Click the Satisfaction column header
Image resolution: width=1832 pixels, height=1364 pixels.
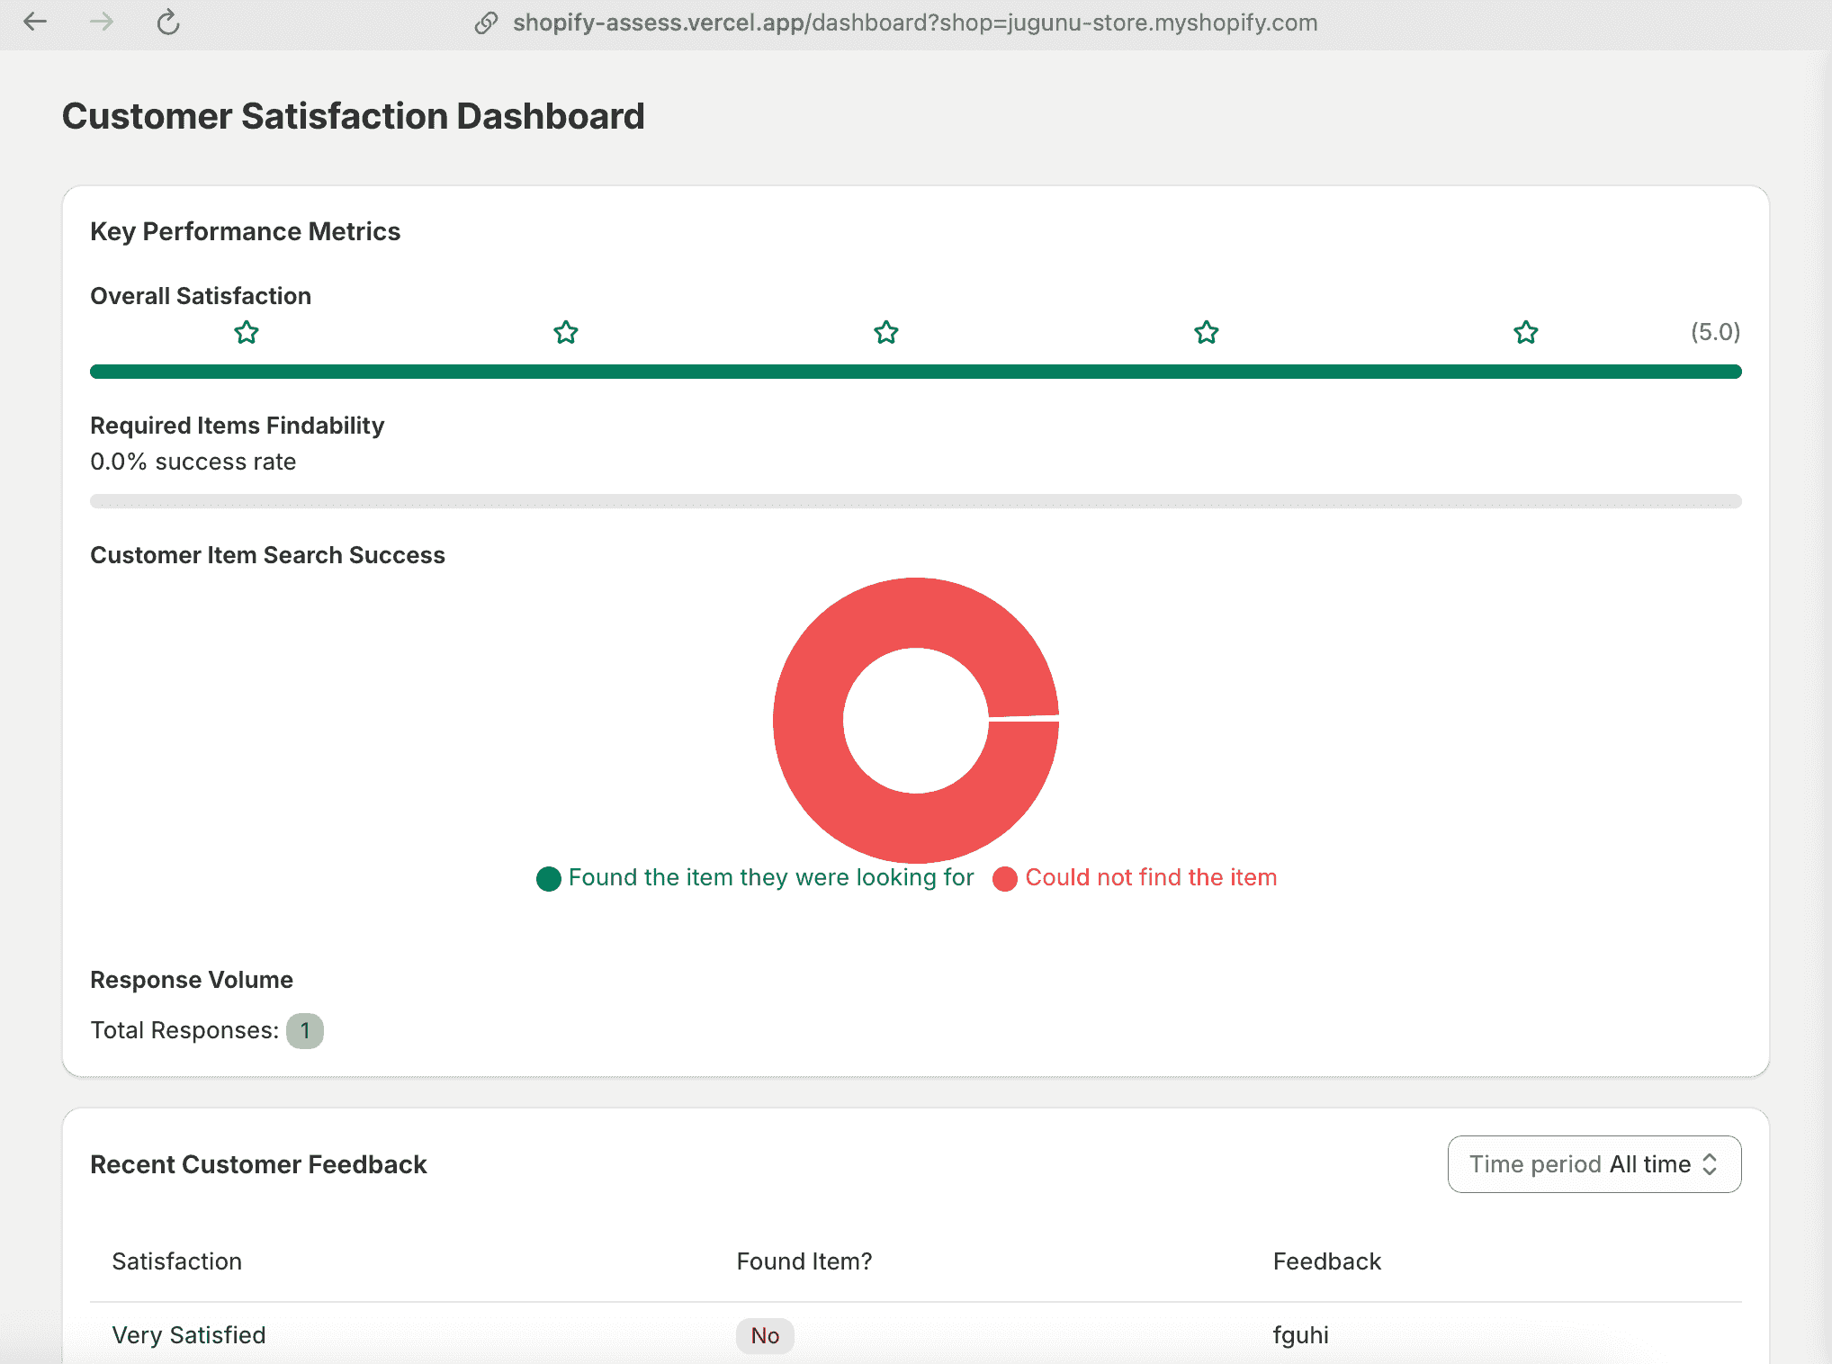pyautogui.click(x=177, y=1261)
